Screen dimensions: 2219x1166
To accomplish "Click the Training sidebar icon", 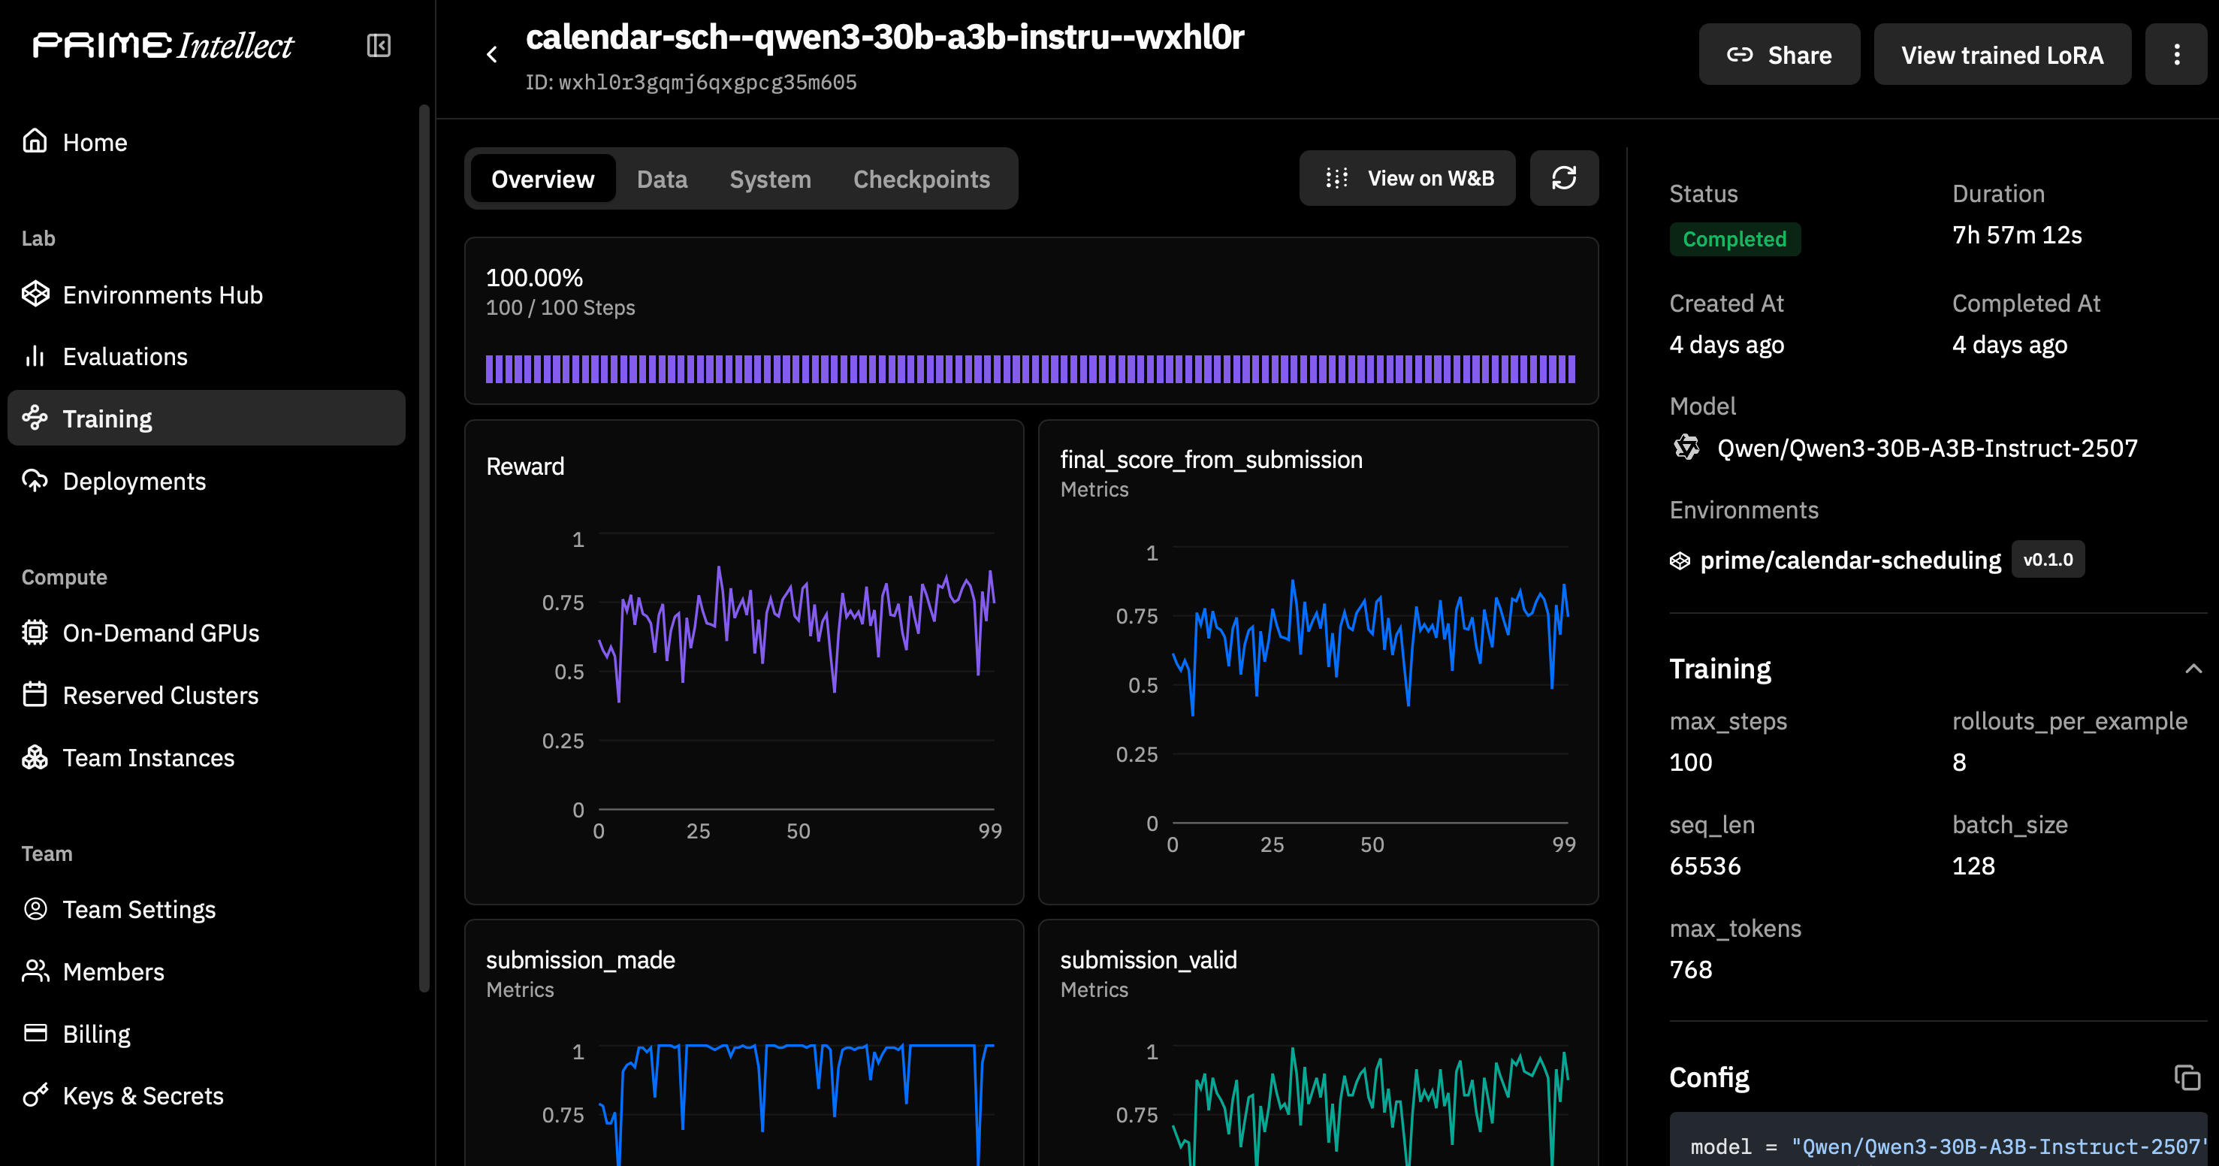I will (x=35, y=418).
